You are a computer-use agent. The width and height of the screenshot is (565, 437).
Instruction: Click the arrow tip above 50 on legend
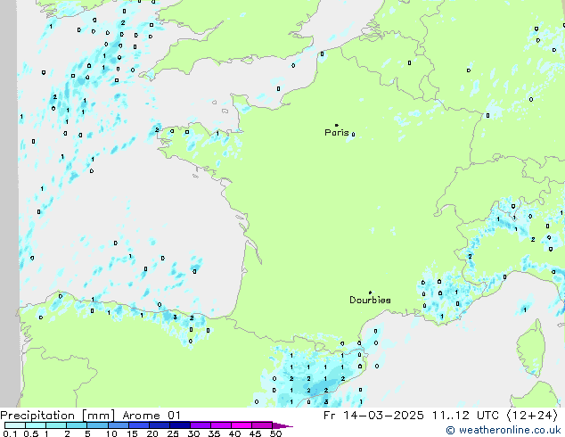point(282,425)
